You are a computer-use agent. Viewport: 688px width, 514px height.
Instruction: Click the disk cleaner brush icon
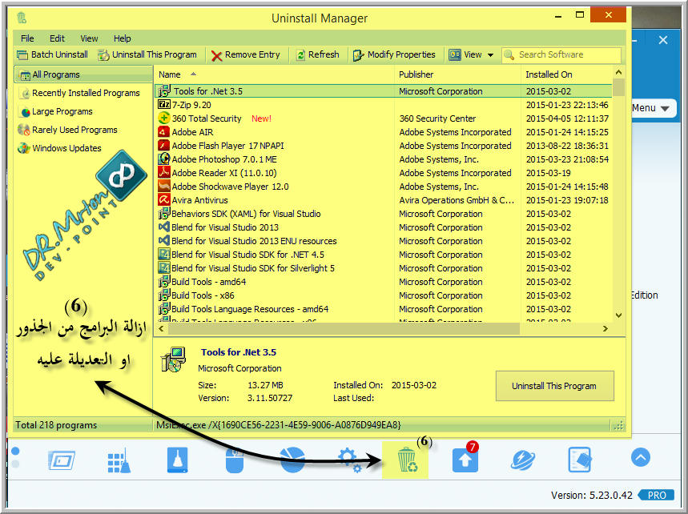[178, 460]
